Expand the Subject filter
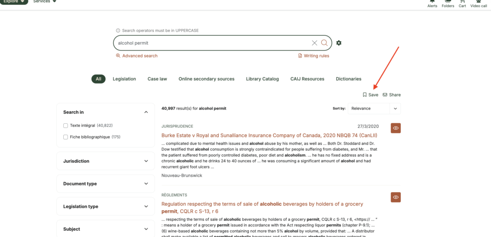Image resolution: width=491 pixels, height=237 pixels. point(105,229)
